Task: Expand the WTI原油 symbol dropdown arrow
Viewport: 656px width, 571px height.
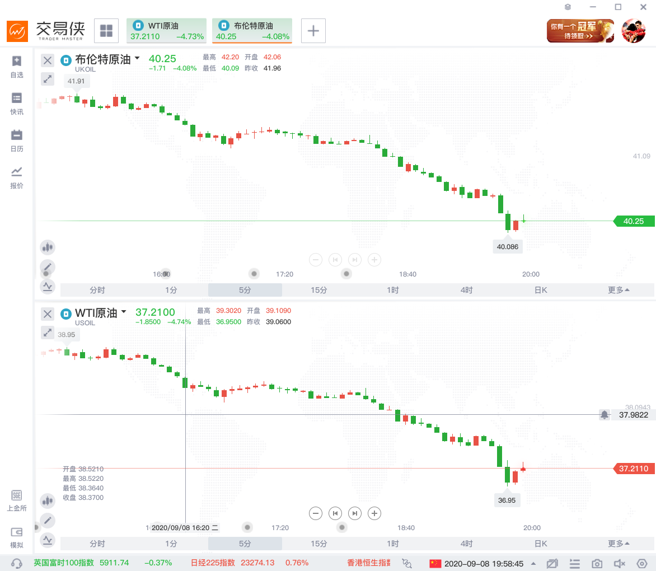Action: point(124,311)
